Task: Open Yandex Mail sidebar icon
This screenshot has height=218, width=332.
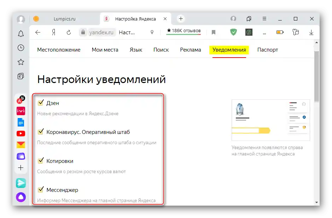Action: [x=21, y=145]
